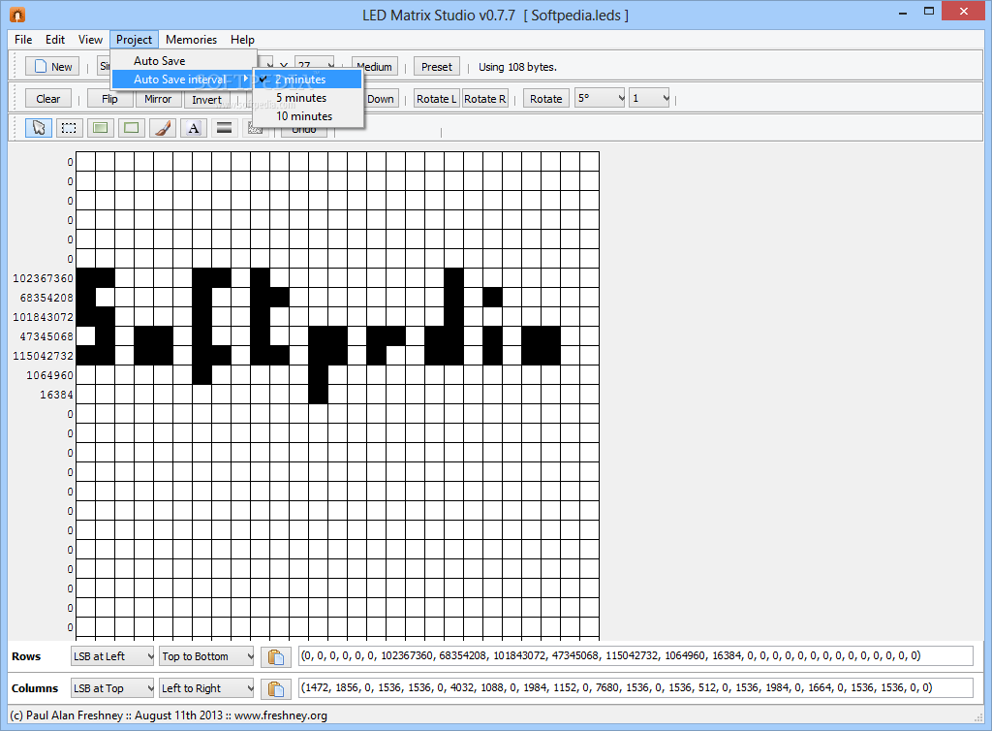Copy Columns data with clipboard icon

click(x=276, y=688)
